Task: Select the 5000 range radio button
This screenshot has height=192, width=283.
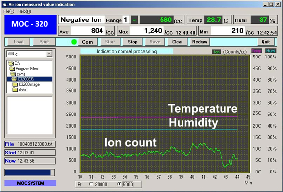Action: pos(119,184)
